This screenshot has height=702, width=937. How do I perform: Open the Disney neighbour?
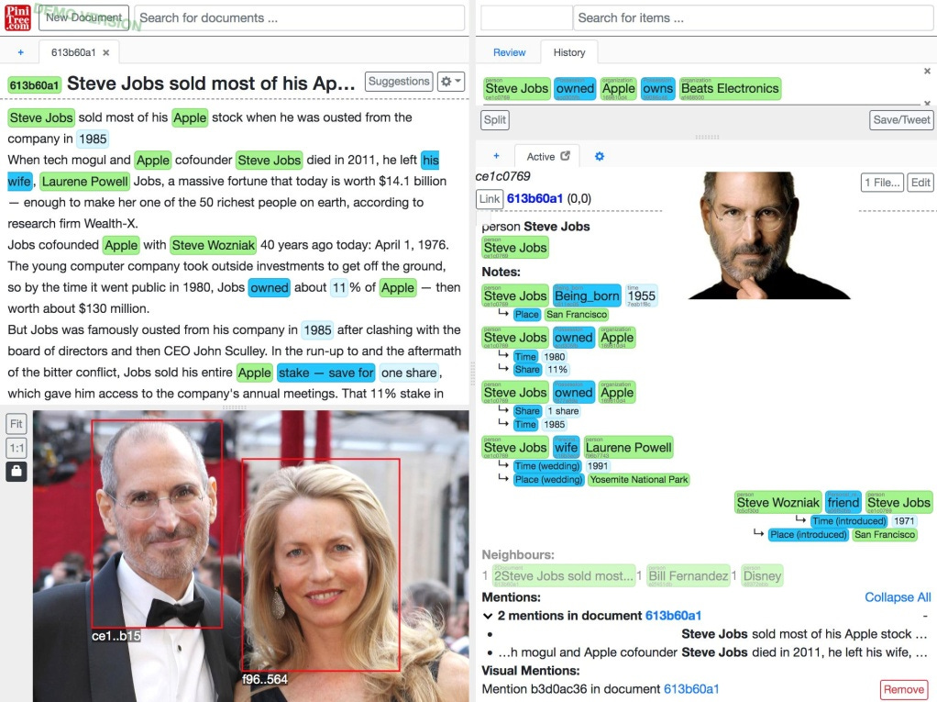coord(762,576)
